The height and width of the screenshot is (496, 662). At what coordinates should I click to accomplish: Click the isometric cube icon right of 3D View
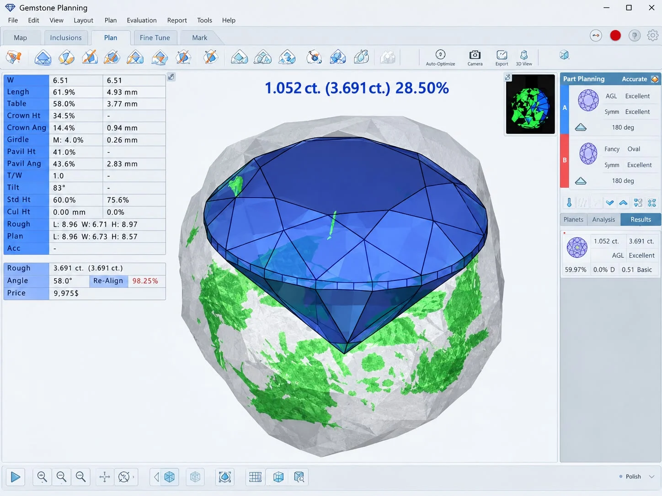[564, 55]
